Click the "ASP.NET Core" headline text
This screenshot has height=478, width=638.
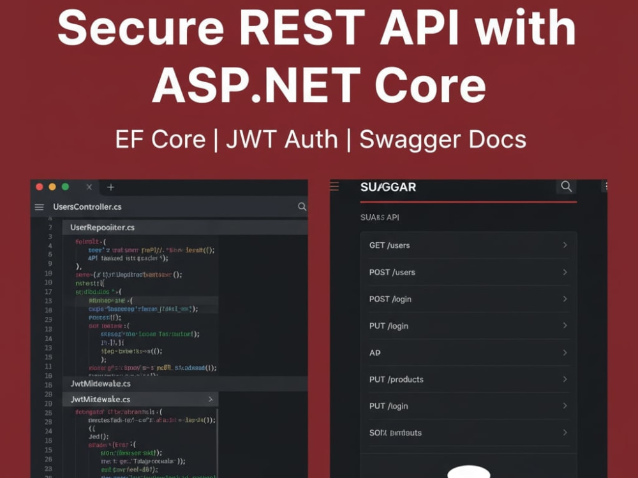(319, 85)
